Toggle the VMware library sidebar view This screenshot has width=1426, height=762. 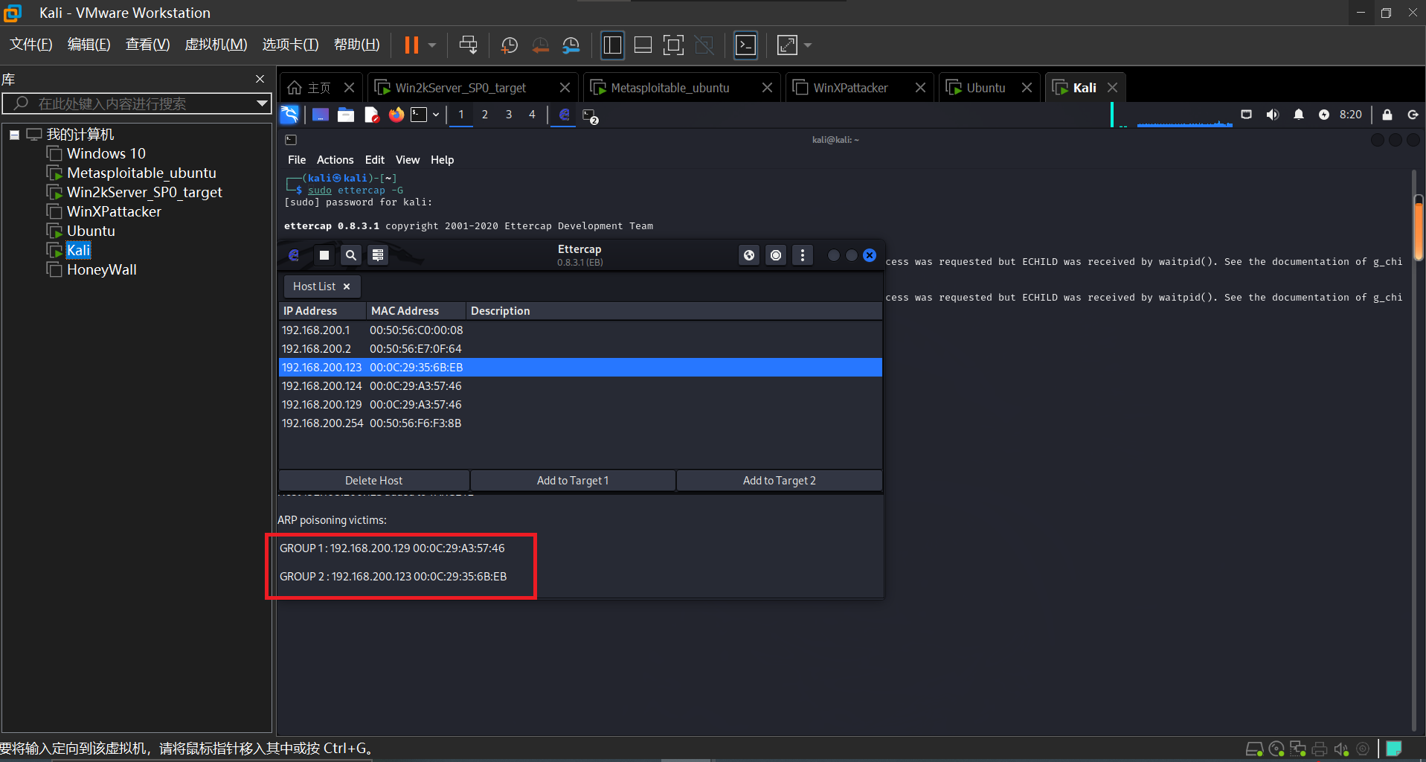612,45
